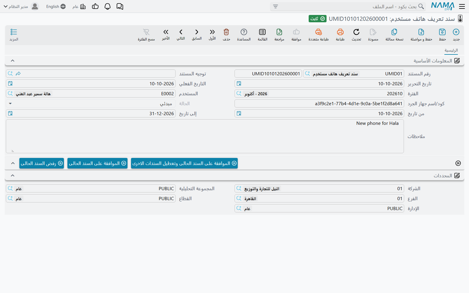Click the كود/اسم جهاز الجرد field
The image size is (469, 293).
coord(319,103)
